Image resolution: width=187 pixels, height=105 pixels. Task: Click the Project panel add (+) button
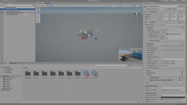[x=1, y=65]
